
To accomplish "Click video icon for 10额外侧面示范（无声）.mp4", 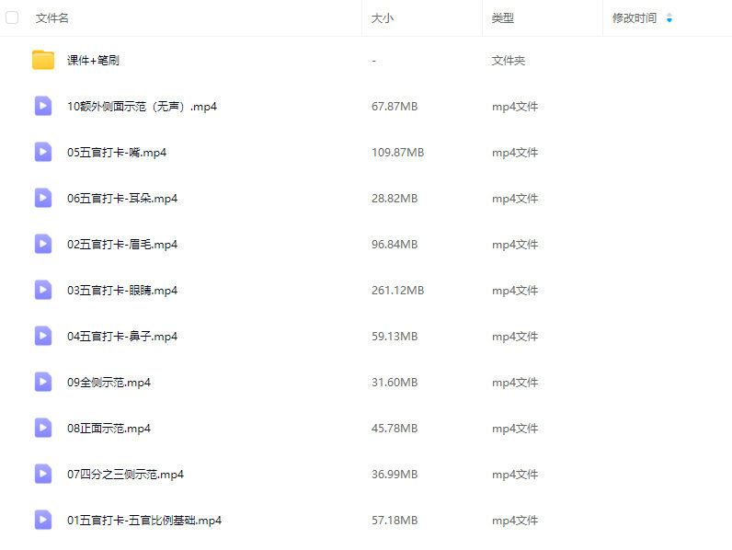I will pyautogui.click(x=43, y=107).
